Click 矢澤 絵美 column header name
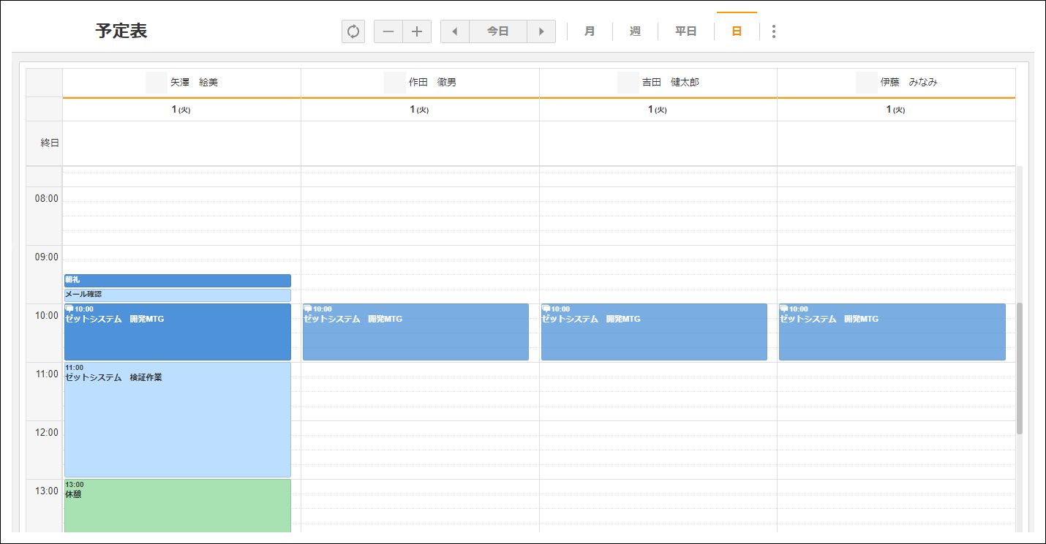1046x544 pixels. 194,83
